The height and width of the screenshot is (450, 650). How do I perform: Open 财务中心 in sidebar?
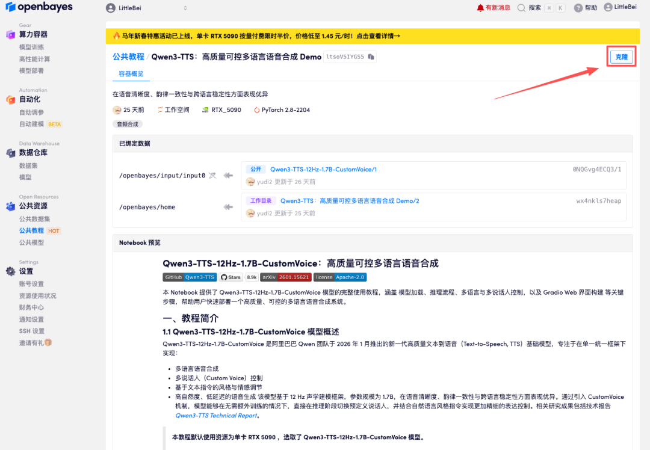click(x=31, y=307)
